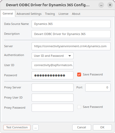Click the User ID input field
The width and height of the screenshot is (115, 133).
pos(53,65)
